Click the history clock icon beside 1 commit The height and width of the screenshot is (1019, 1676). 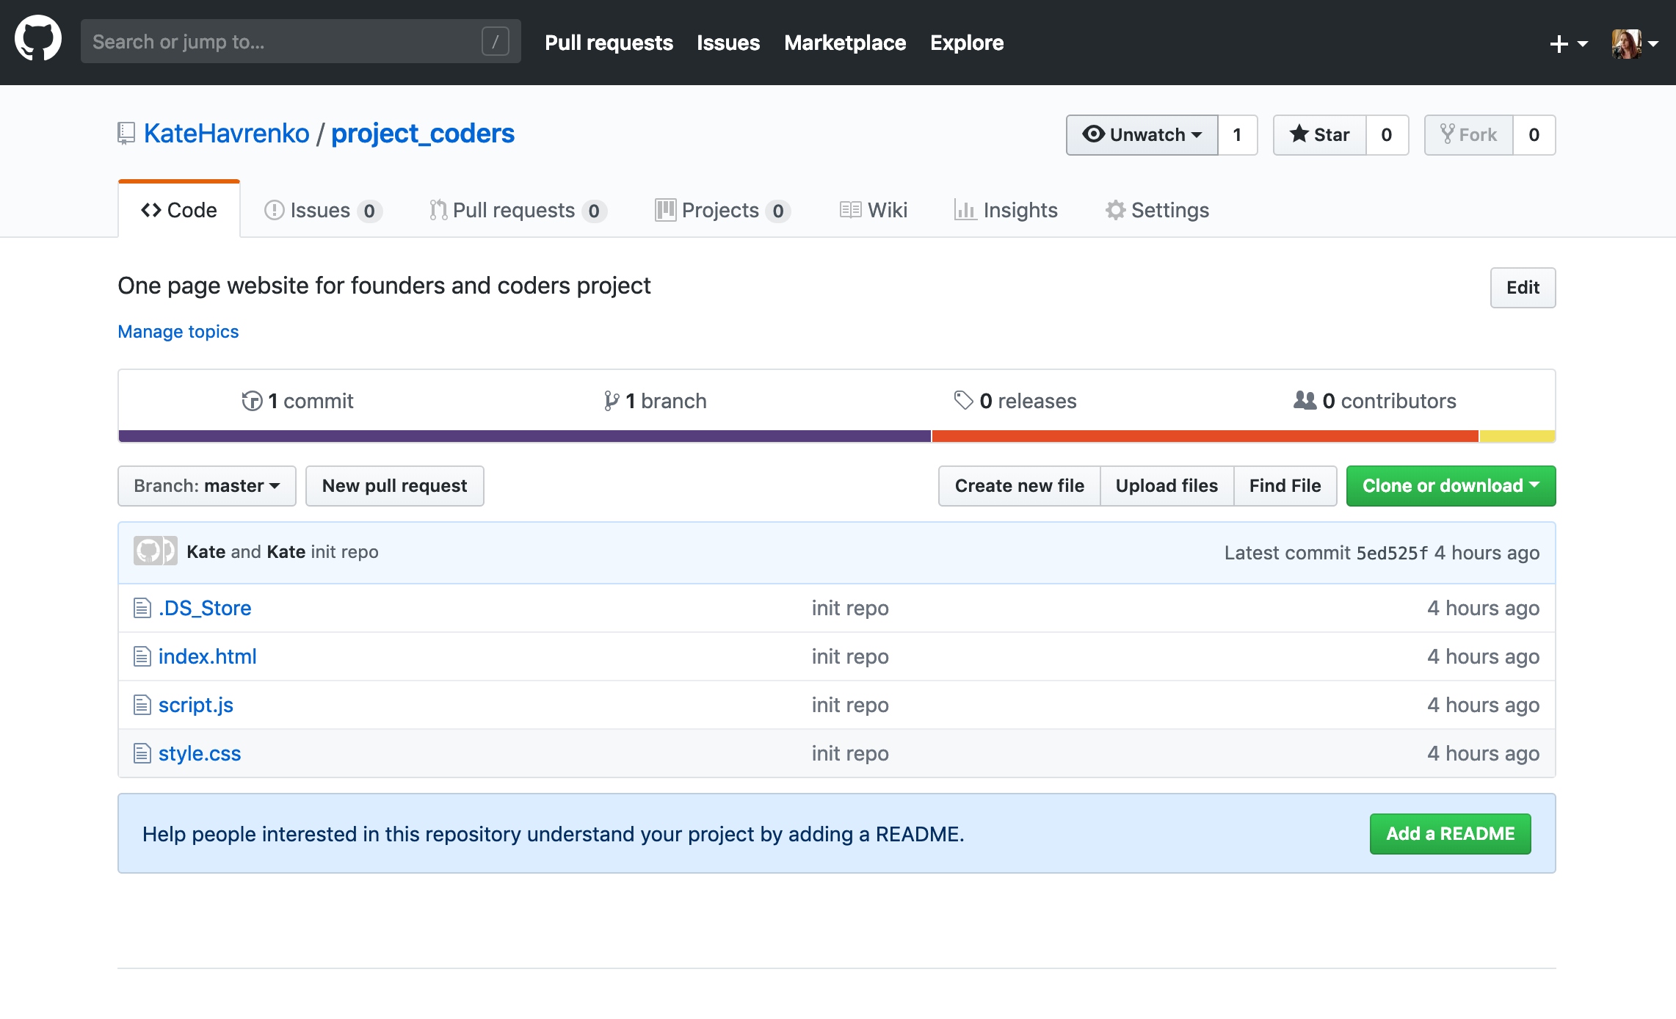252,401
